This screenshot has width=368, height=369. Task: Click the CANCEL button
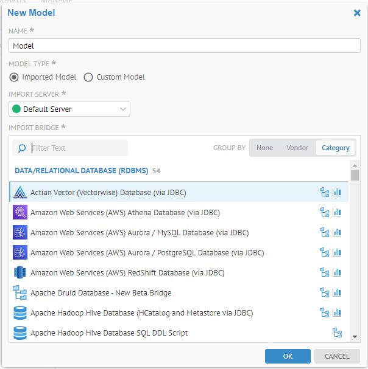tap(337, 356)
